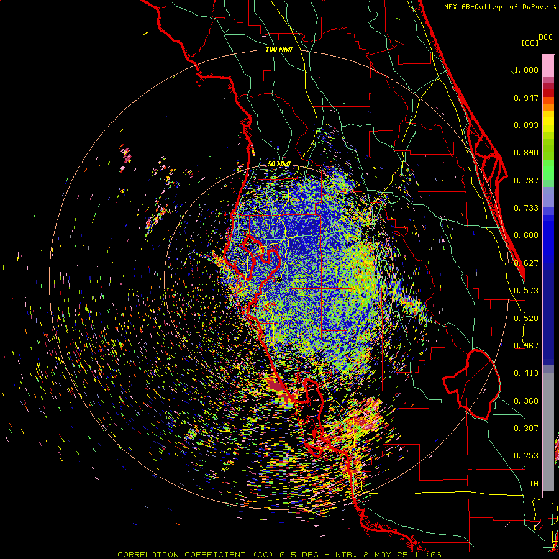Select the 0.680 scale value
This screenshot has height=559, width=559.
click(526, 235)
